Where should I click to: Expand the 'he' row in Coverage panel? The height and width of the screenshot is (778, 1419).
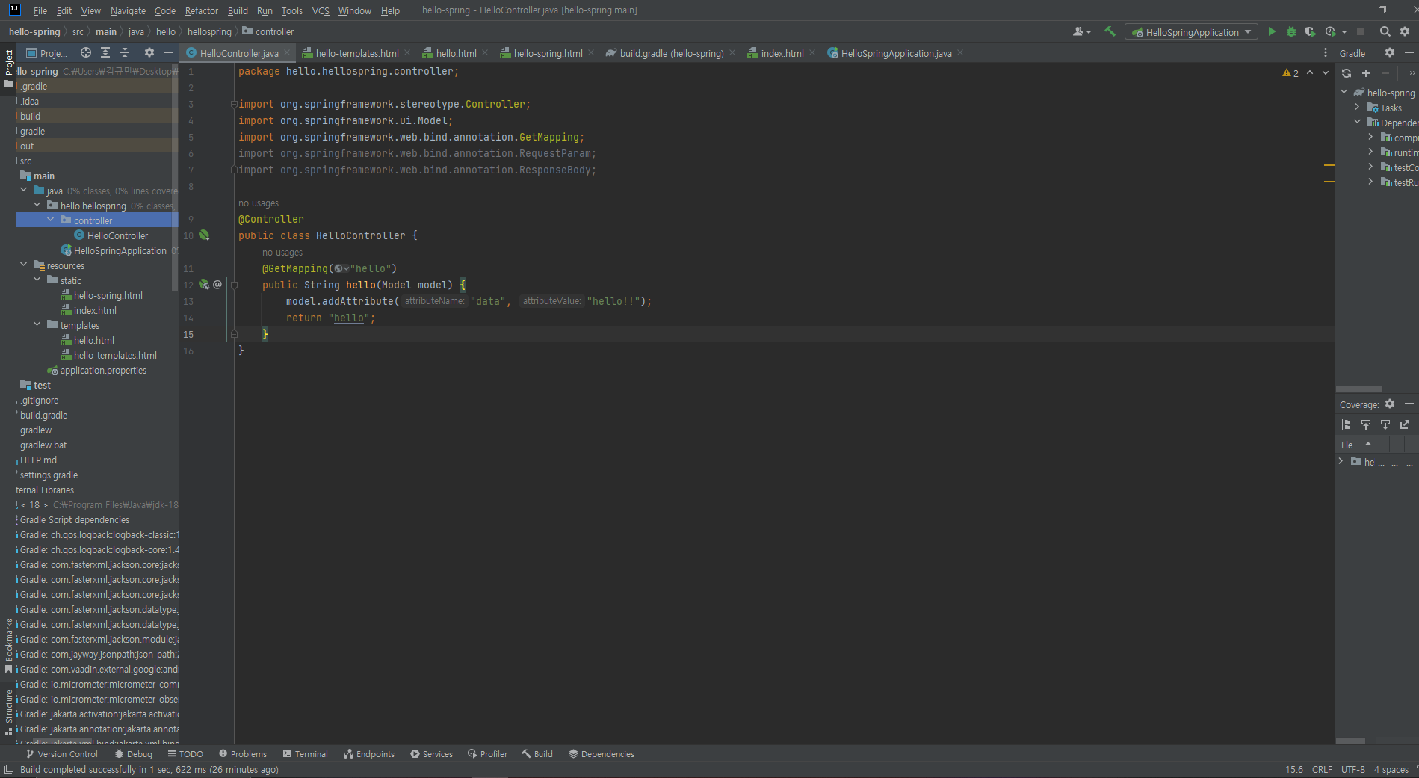point(1341,461)
